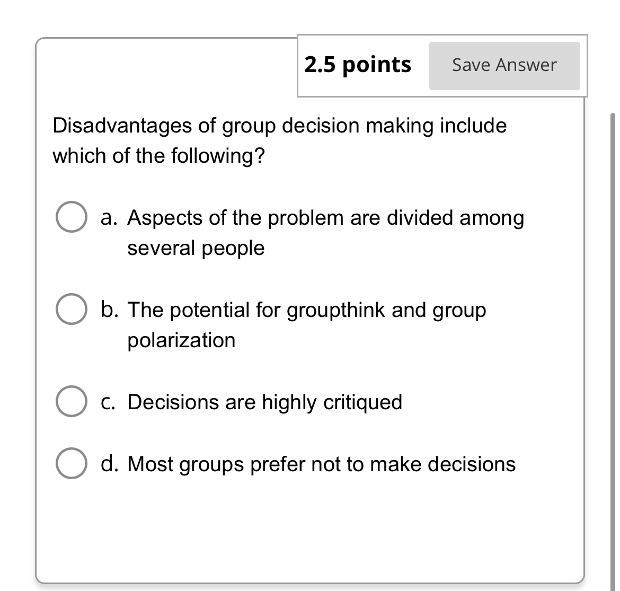620x591 pixels.
Task: Click the question text area
Action: coord(280,140)
